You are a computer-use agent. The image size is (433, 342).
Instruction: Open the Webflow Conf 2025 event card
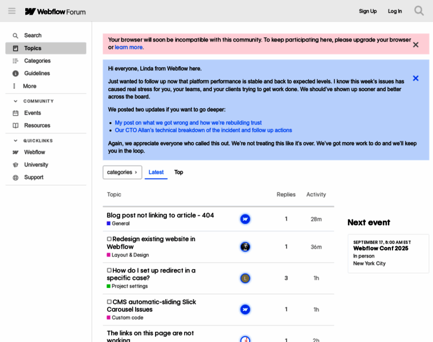(388, 254)
